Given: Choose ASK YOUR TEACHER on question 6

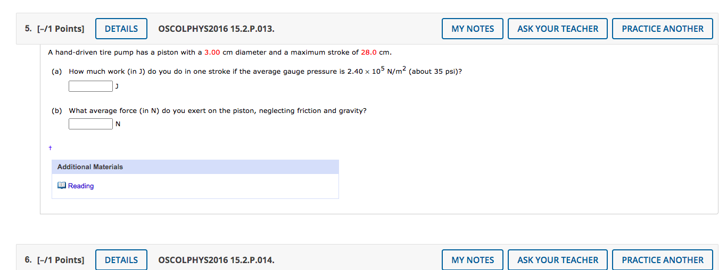Looking at the screenshot, I should [558, 260].
